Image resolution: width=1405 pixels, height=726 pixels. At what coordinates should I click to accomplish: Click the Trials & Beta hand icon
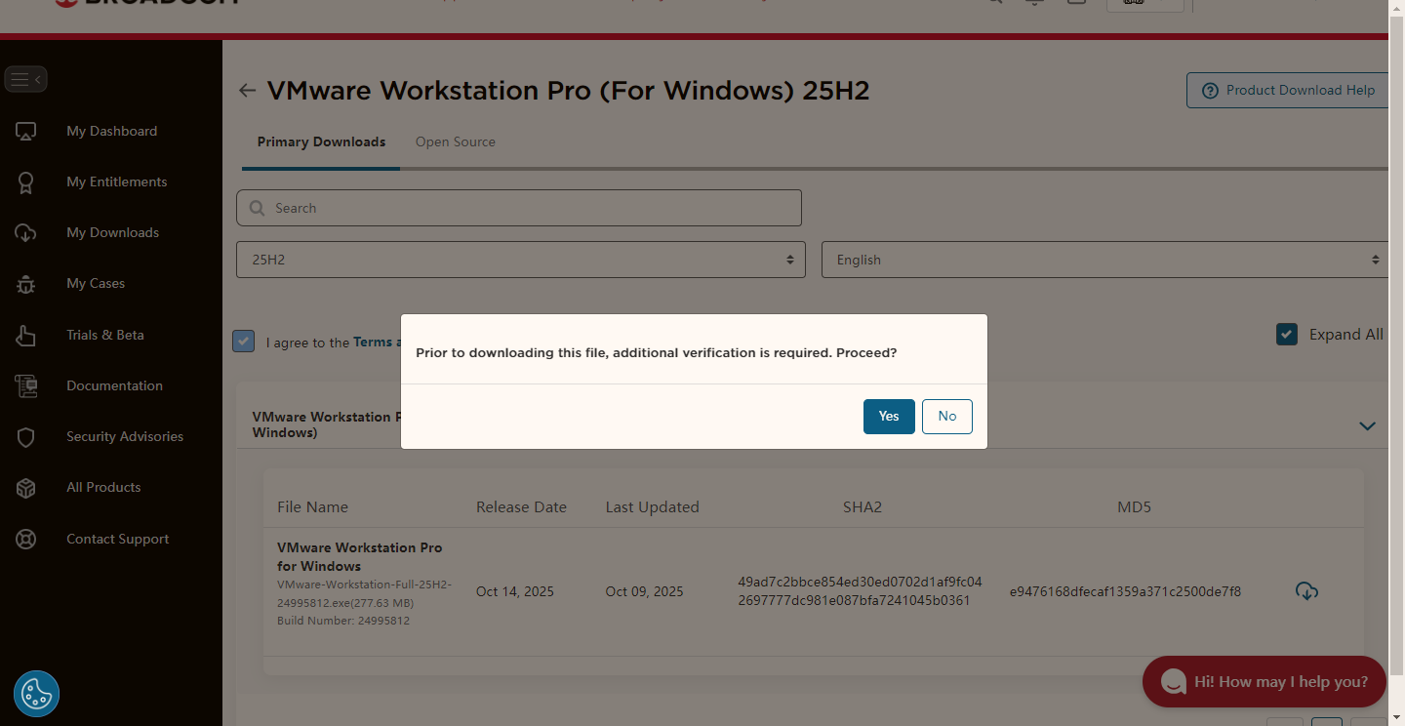(25, 335)
